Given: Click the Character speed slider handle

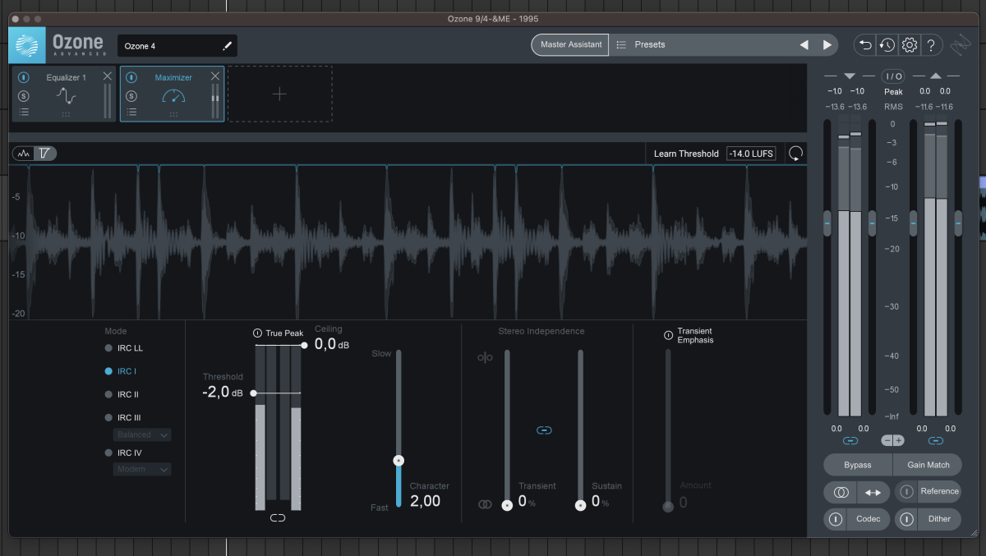Looking at the screenshot, I should click(x=399, y=461).
